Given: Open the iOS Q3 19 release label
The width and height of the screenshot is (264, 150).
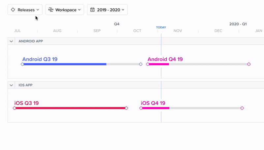Looking at the screenshot, I should pyautogui.click(x=27, y=103).
